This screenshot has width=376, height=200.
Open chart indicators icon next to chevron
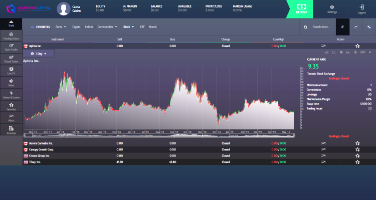tap(362, 52)
